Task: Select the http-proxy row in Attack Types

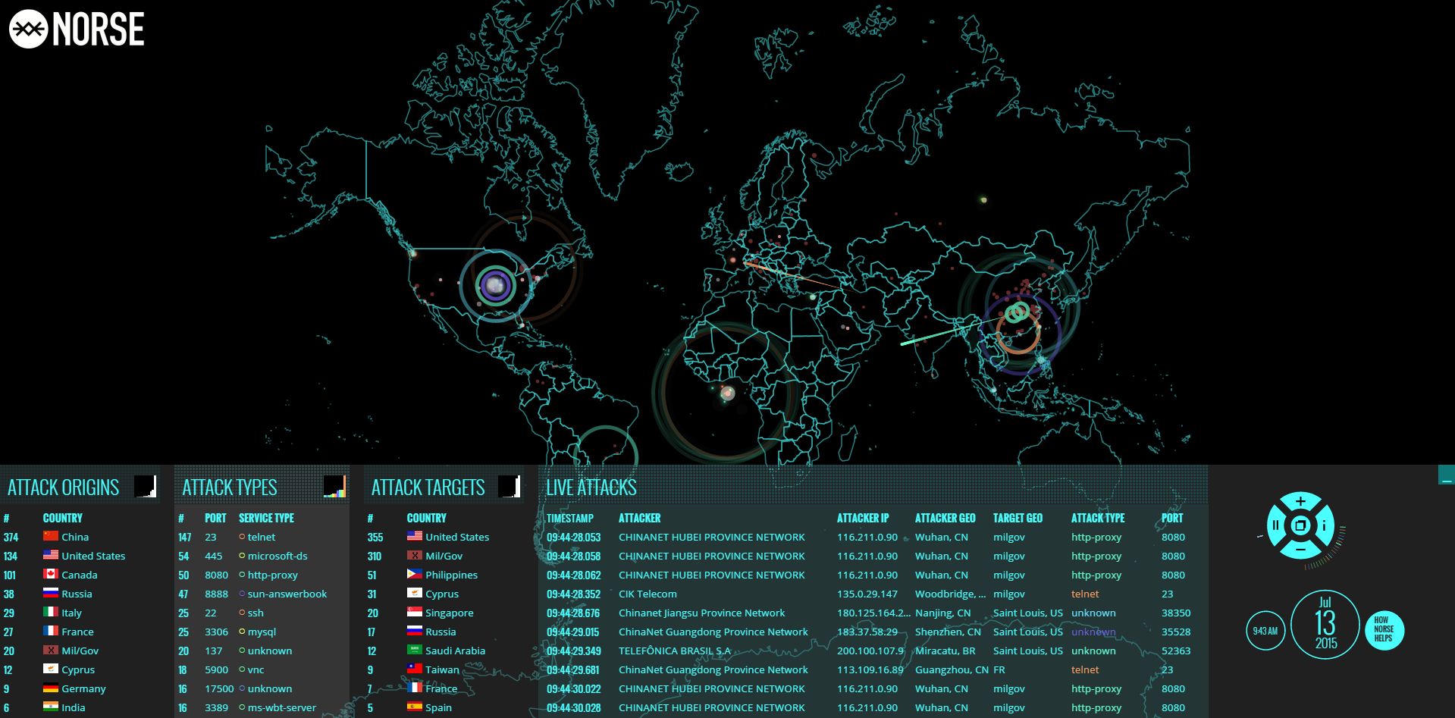Action: [x=262, y=575]
